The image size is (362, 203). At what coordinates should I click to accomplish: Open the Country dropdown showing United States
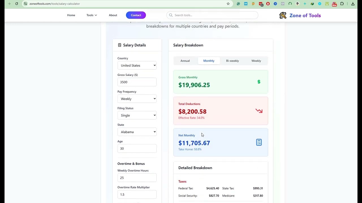[137, 65]
